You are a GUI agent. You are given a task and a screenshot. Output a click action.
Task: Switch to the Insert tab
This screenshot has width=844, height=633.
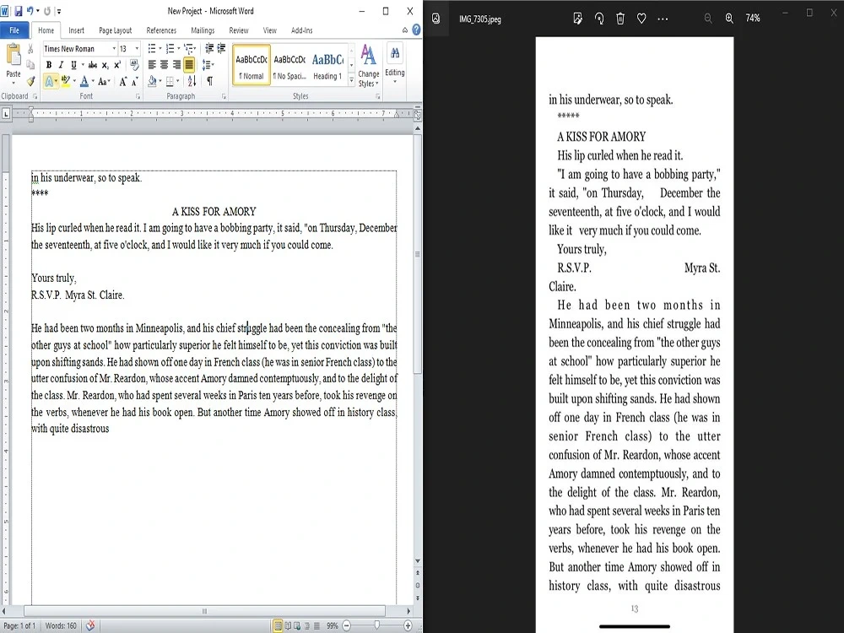[x=77, y=30]
